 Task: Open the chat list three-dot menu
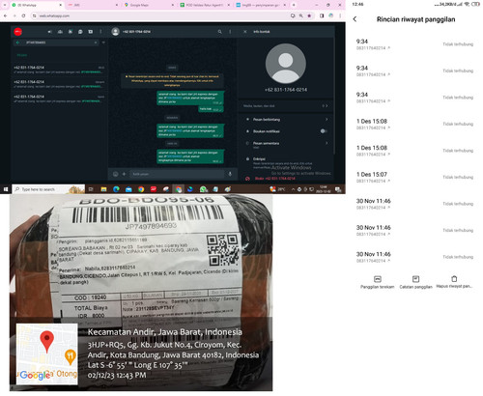(x=100, y=32)
